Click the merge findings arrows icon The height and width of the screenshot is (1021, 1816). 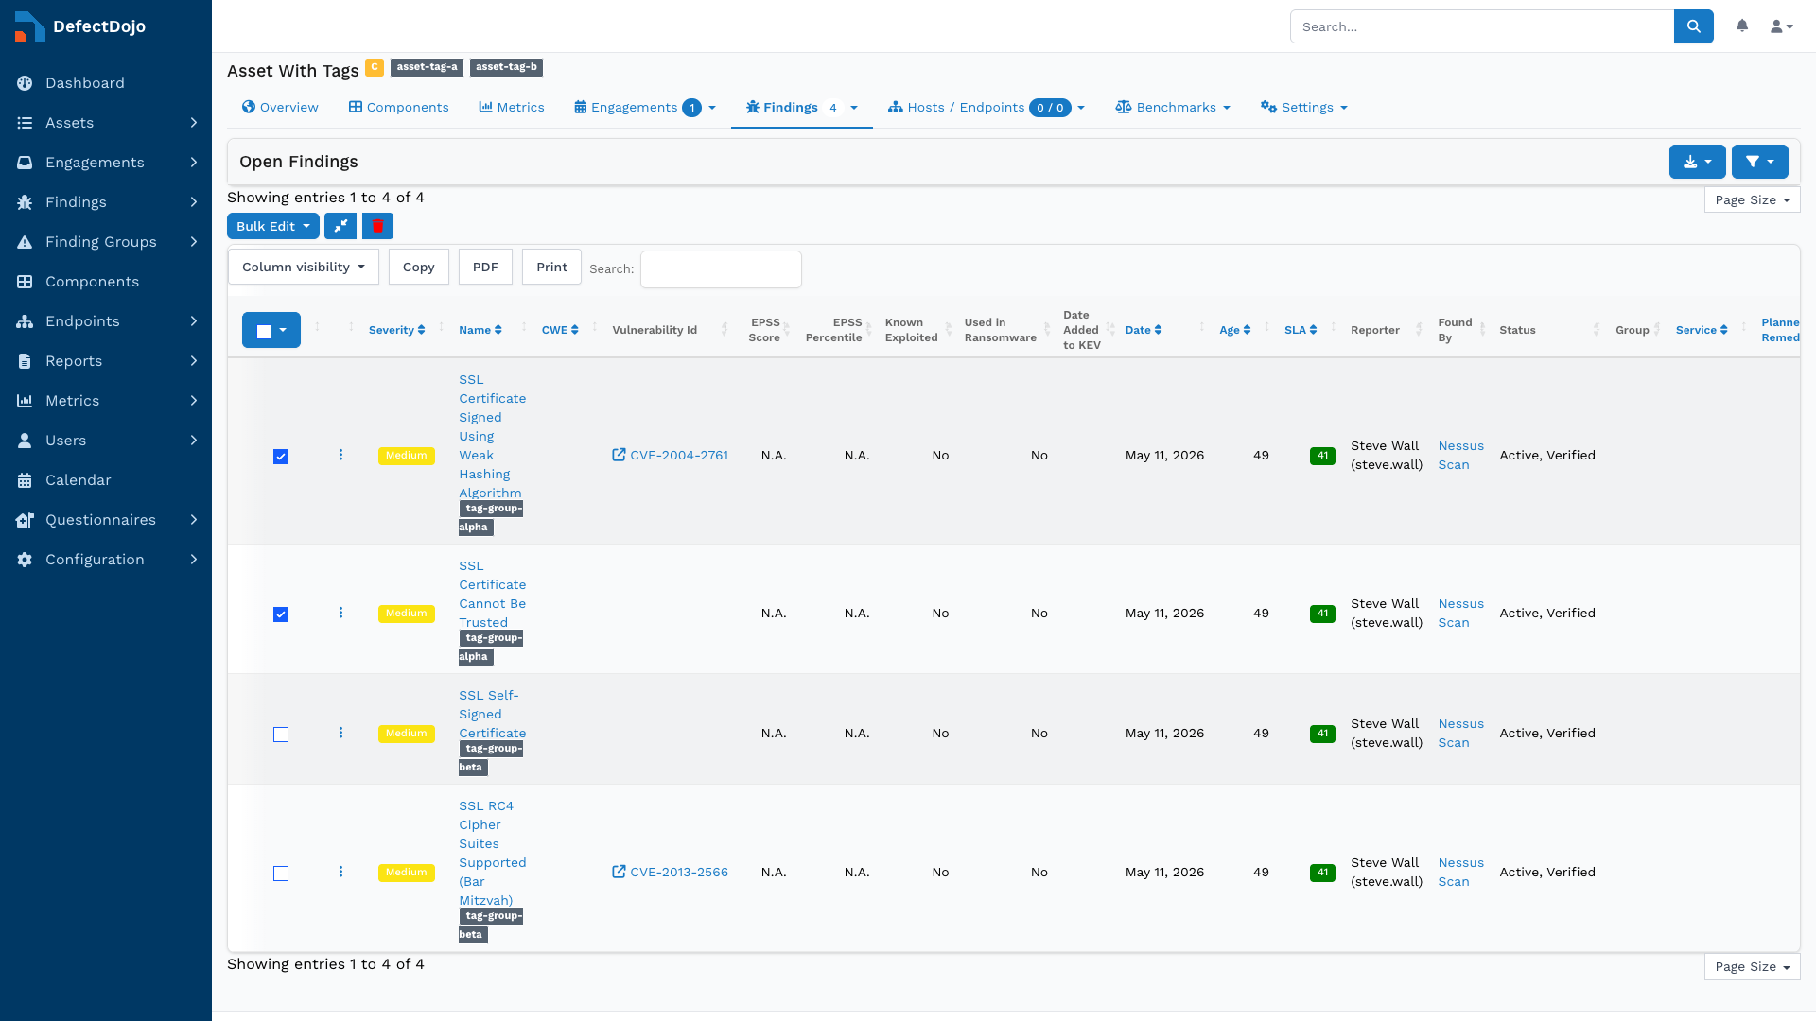(x=340, y=226)
